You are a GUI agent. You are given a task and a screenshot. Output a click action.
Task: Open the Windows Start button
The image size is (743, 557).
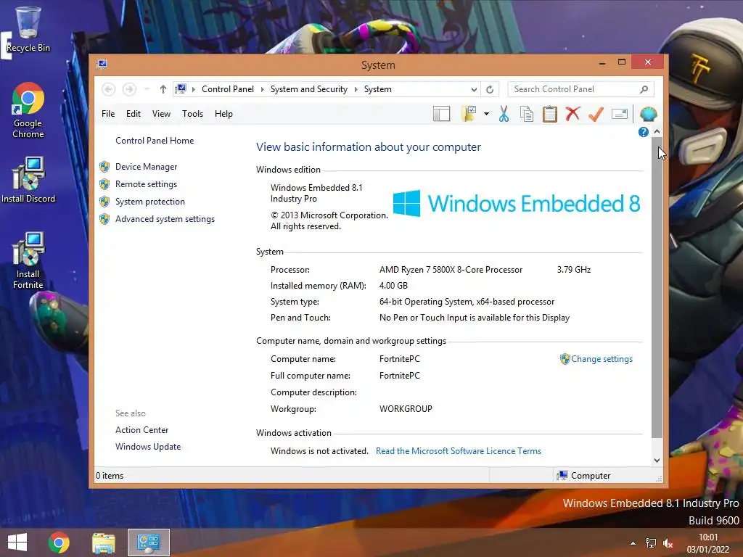pos(17,542)
